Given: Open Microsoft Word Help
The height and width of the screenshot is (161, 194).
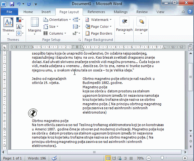Looking at the screenshot, I should pyautogui.click(x=190, y=12).
